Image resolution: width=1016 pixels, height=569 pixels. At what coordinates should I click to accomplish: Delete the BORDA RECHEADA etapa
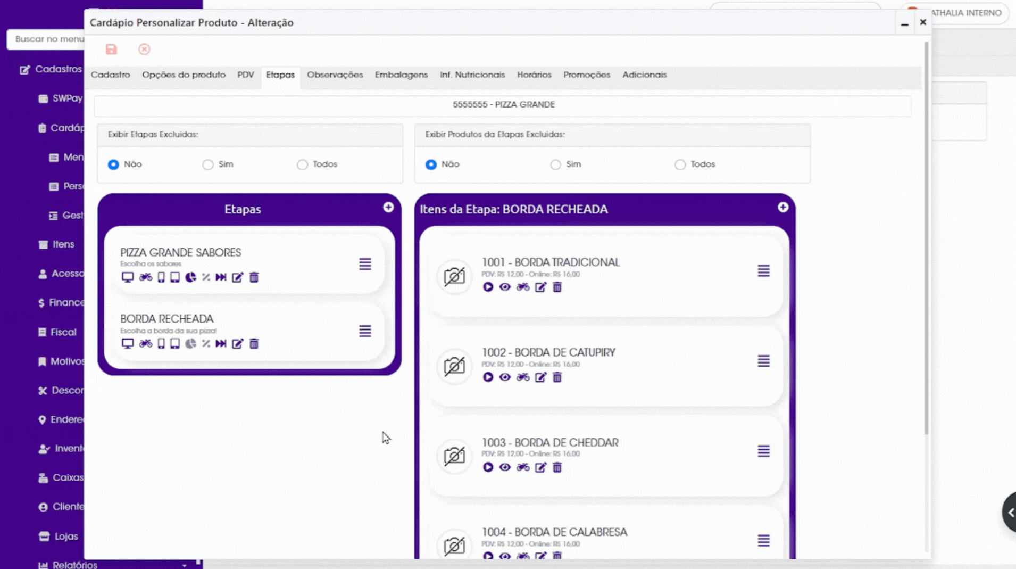(254, 344)
